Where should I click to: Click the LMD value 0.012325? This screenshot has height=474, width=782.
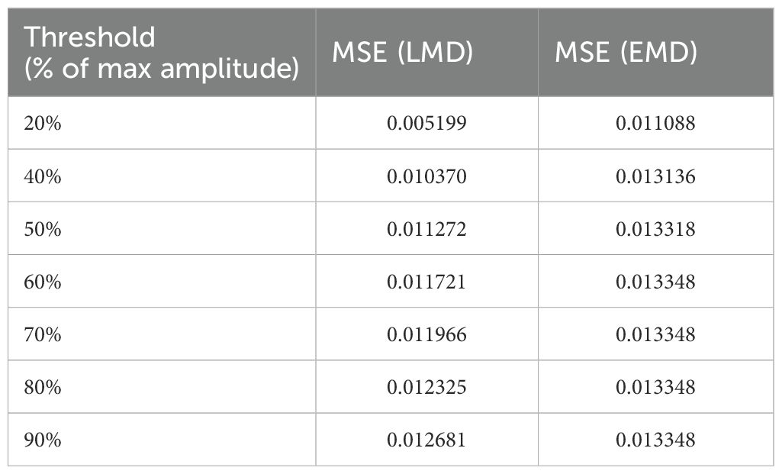tap(426, 387)
